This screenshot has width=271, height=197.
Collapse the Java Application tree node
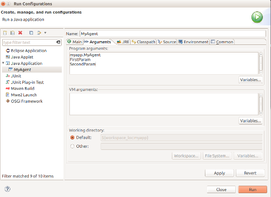(x=3, y=63)
